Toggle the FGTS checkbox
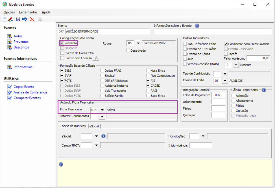Image resolution: width=275 pixels, height=188 pixels. tap(62, 81)
